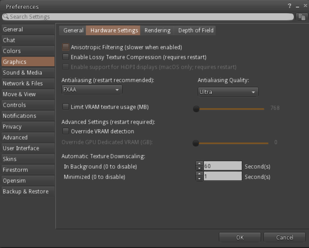Increase Minimized seconds with up arrow
Screen dimensions: 309x248
point(200,174)
